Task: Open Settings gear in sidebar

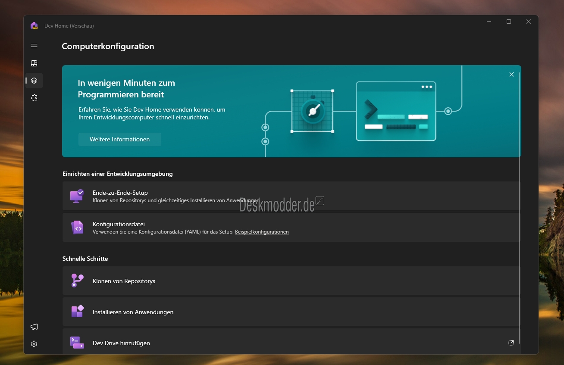Action: (34, 344)
